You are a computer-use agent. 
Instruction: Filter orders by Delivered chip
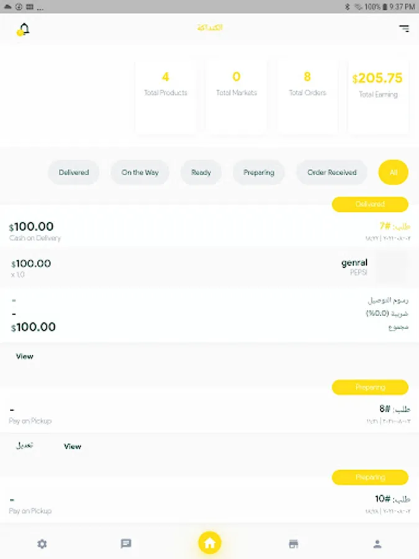click(74, 172)
